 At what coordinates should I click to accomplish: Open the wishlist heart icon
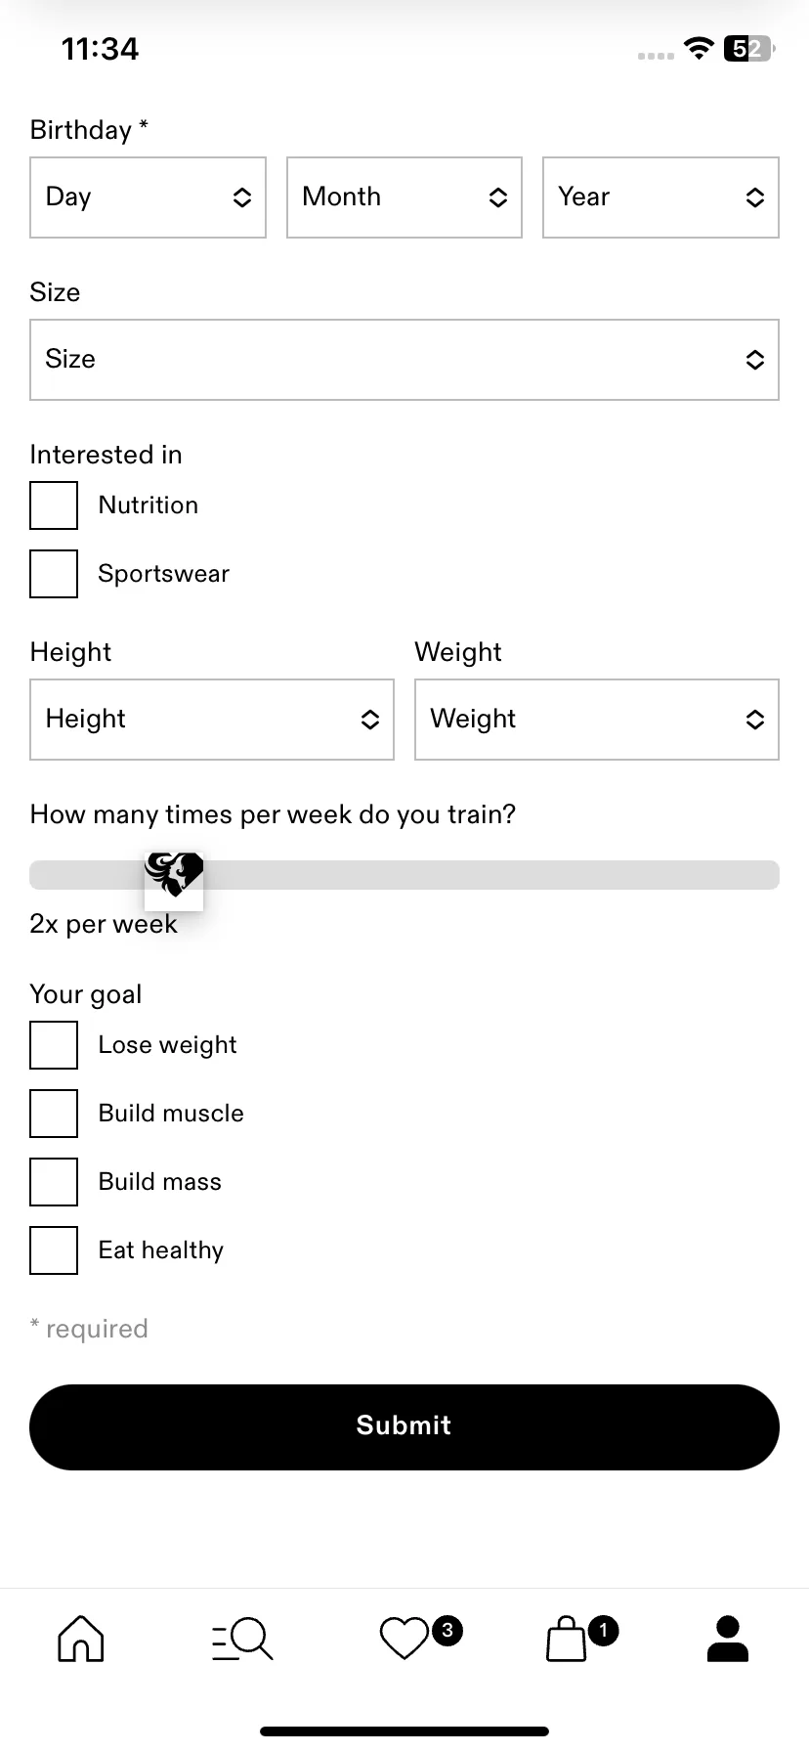[x=404, y=1639]
